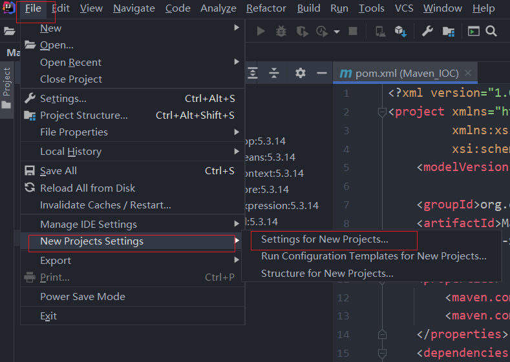Viewport: 510px width, 362px height.
Task: Expand the Export submenu
Action: click(x=133, y=261)
